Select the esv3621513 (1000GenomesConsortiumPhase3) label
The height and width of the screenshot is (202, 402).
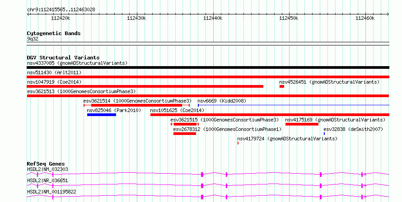[x=81, y=91]
